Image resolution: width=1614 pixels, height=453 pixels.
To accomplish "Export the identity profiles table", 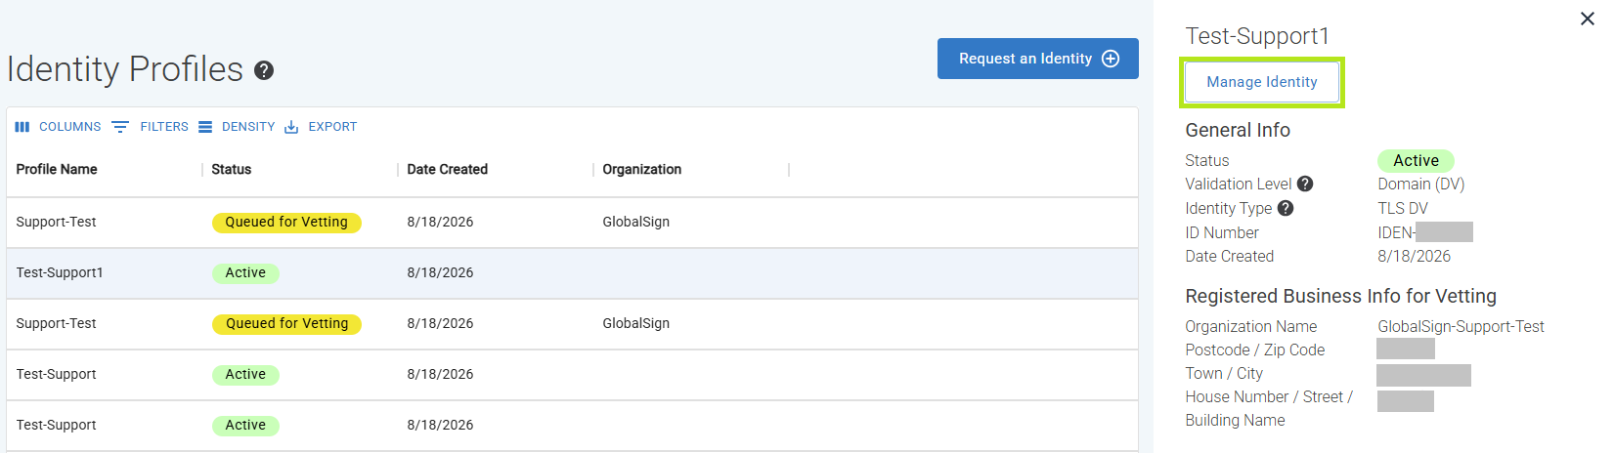I will 321,127.
